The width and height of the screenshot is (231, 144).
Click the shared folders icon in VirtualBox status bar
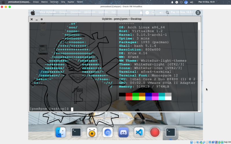(x=207, y=142)
